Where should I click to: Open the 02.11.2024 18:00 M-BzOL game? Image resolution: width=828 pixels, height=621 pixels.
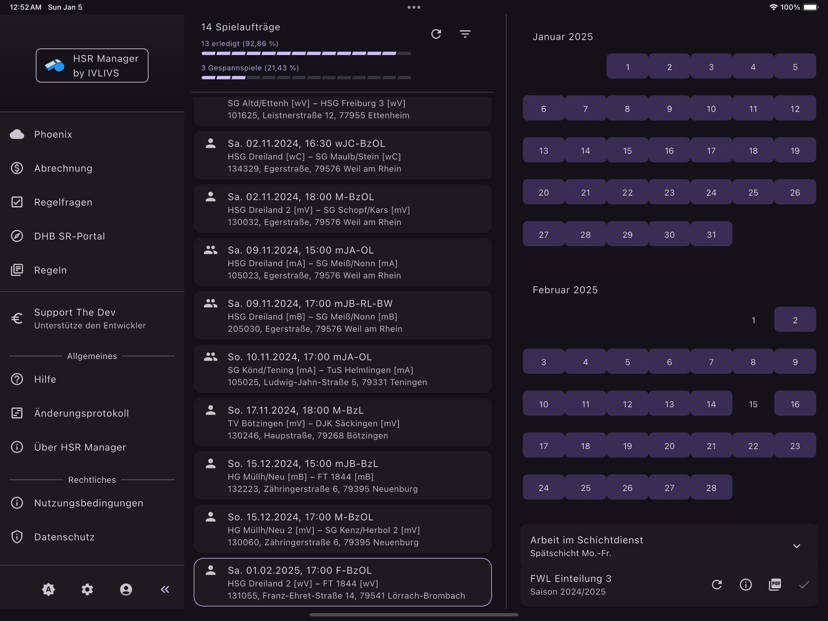pyautogui.click(x=342, y=209)
